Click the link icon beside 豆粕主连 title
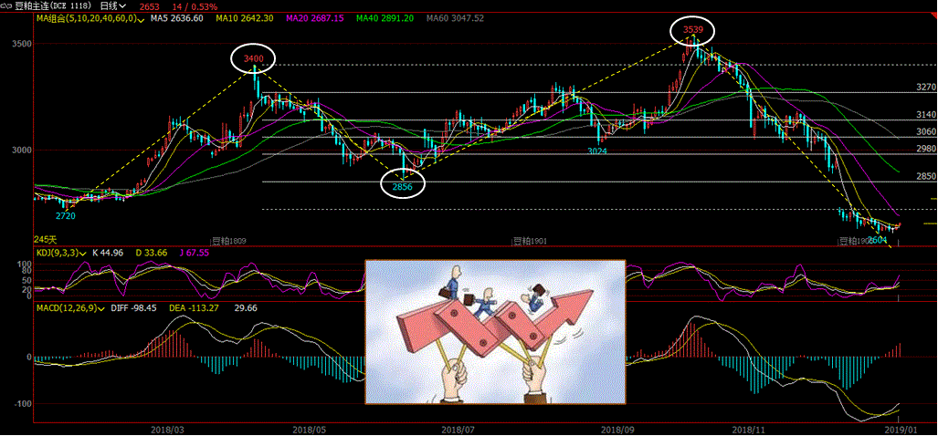The width and height of the screenshot is (938, 436). tap(6, 5)
